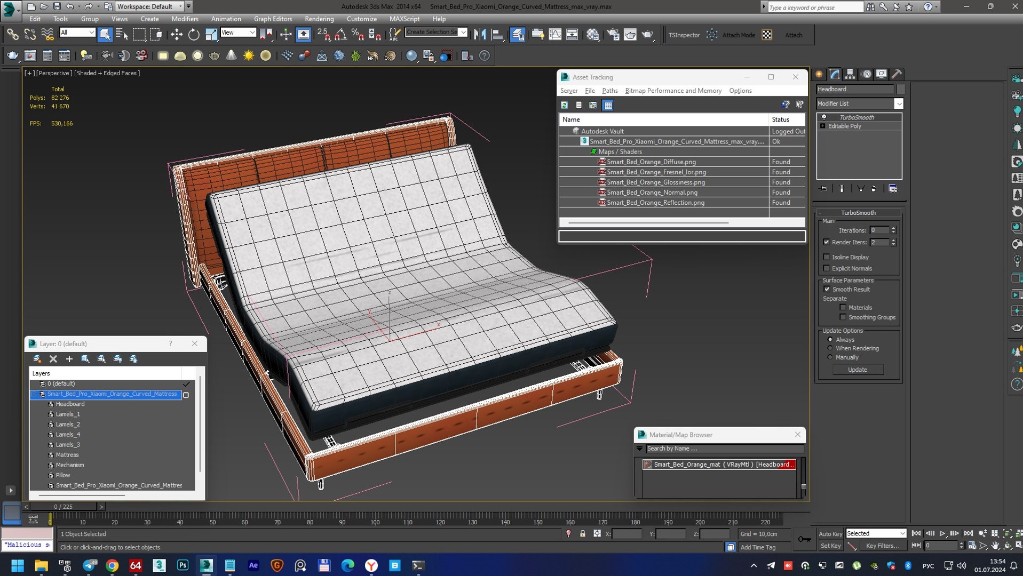Increment the TurboSmooth Iterations spinner
The image size is (1023, 576).
893,228
